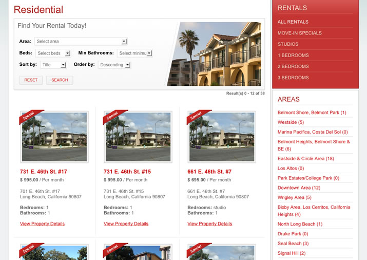
Task: Open Drake Park (0) link
Action: [x=293, y=234]
